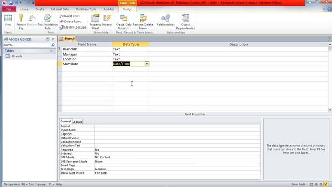Click the Validation Rule property box
The width and height of the screenshot is (332, 187).
[177, 142]
